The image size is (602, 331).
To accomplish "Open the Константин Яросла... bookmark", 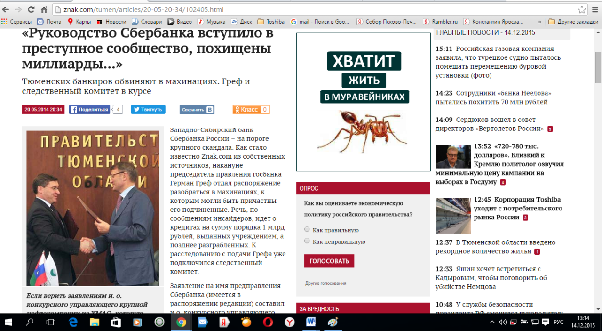I will tap(494, 22).
